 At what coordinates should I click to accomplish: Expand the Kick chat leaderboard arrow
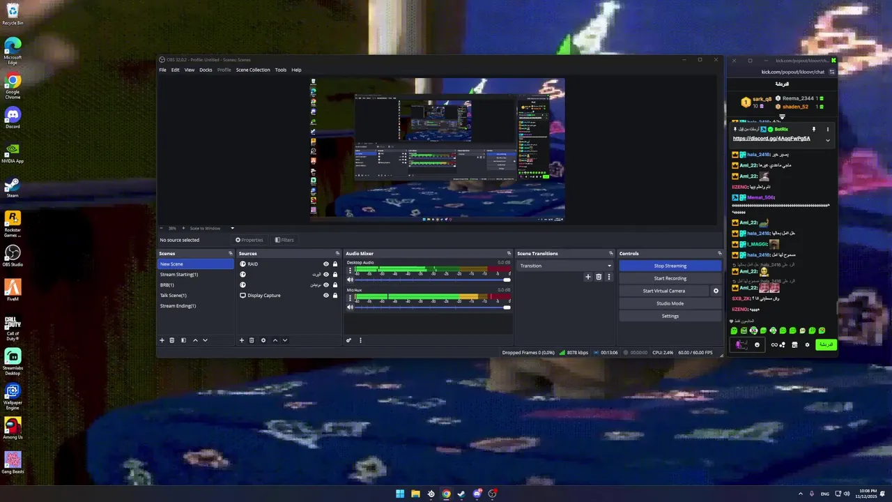782,117
